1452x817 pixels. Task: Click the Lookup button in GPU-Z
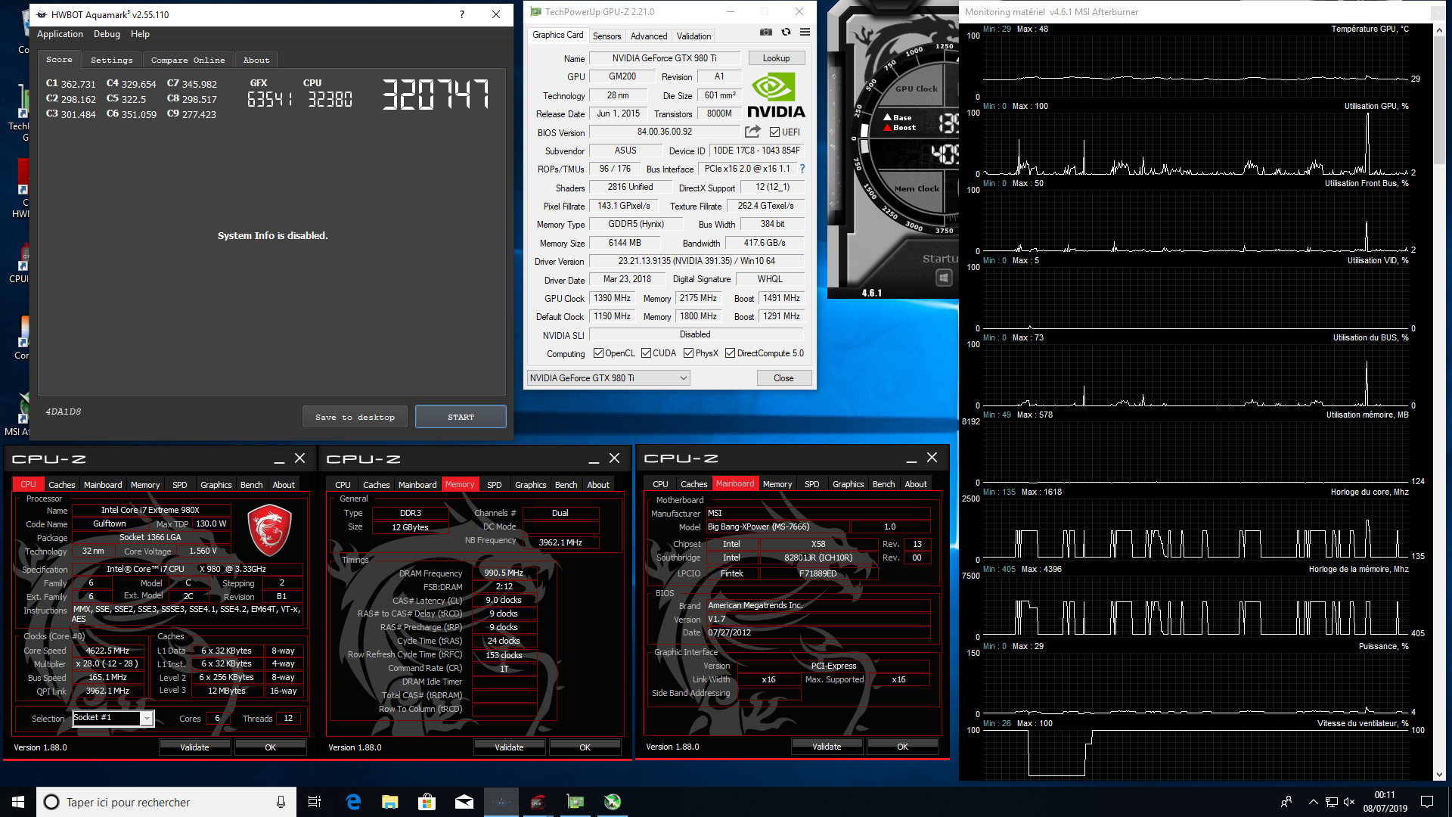(776, 58)
